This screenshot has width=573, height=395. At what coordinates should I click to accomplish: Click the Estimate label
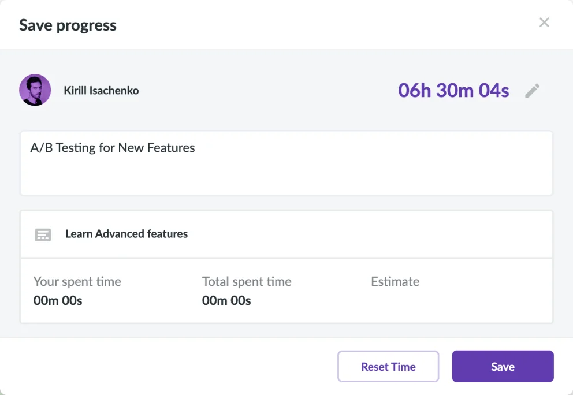click(395, 281)
